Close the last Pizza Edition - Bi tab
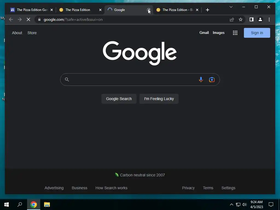This screenshot has height=210, width=280. coord(197,10)
